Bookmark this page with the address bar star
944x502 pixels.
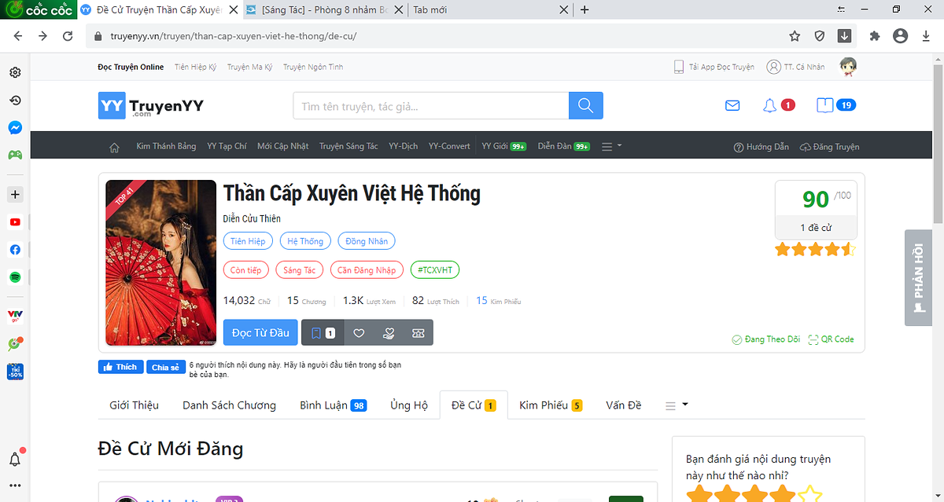(x=795, y=36)
